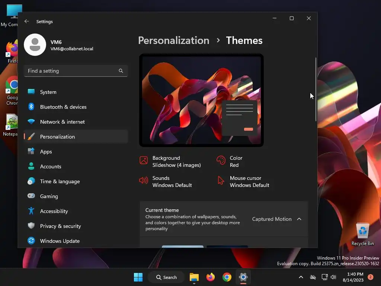The width and height of the screenshot is (381, 286).
Task: Select the Firefox desktop shortcut
Action: click(11, 52)
